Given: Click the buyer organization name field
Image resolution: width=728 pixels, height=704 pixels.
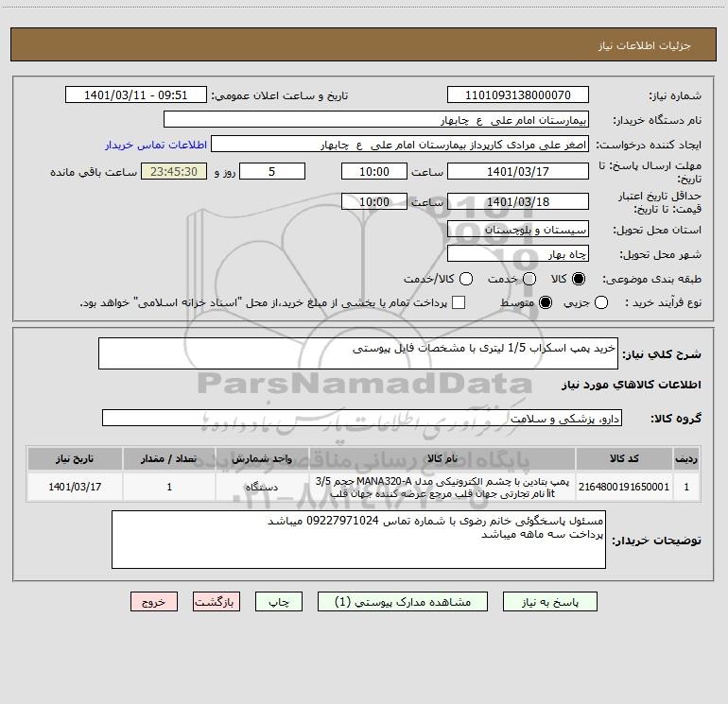Looking at the screenshot, I should (x=376, y=120).
